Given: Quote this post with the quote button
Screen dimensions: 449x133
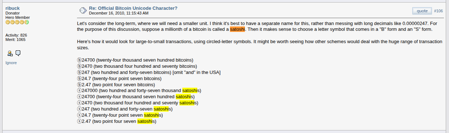Looking at the screenshot, I should point(422,11).
